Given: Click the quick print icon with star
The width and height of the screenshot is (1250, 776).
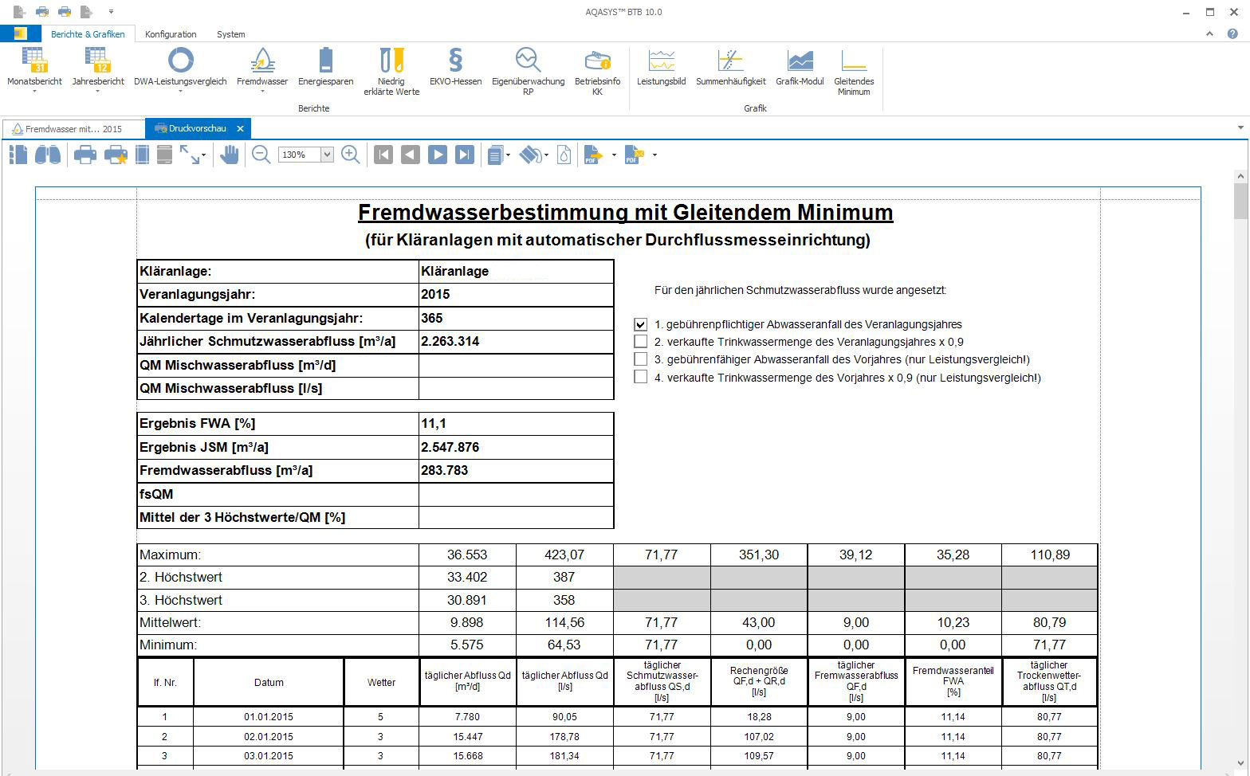Looking at the screenshot, I should (116, 155).
